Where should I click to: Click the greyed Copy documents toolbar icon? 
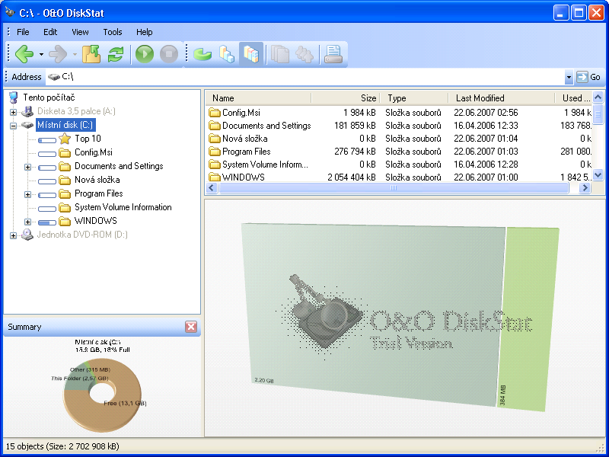click(x=280, y=54)
